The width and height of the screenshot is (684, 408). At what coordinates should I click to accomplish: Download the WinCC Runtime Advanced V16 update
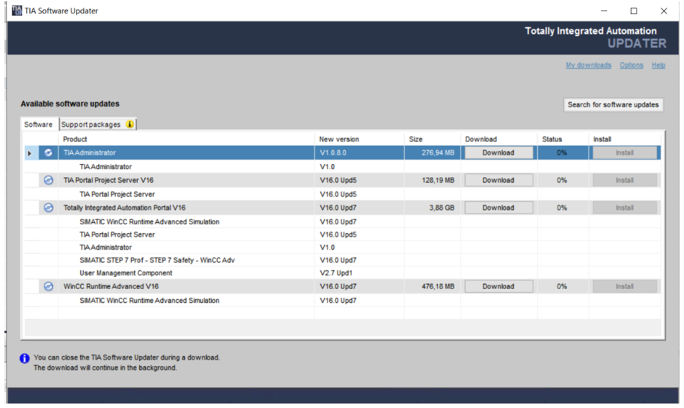(499, 286)
